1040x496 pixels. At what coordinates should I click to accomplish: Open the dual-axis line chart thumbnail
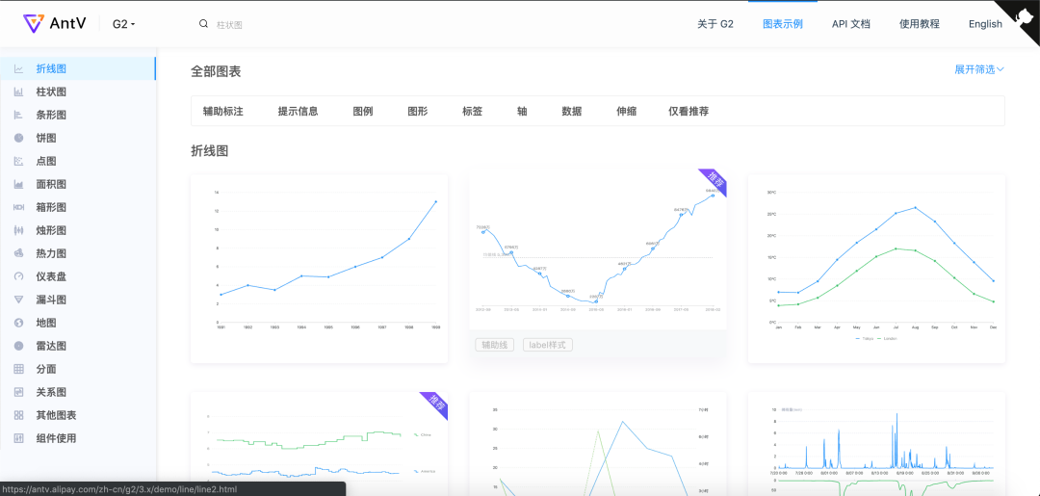598,444
